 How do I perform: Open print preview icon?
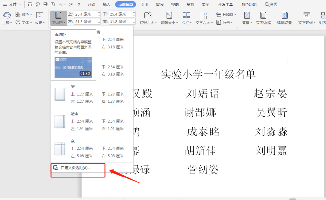[x=53, y=4]
